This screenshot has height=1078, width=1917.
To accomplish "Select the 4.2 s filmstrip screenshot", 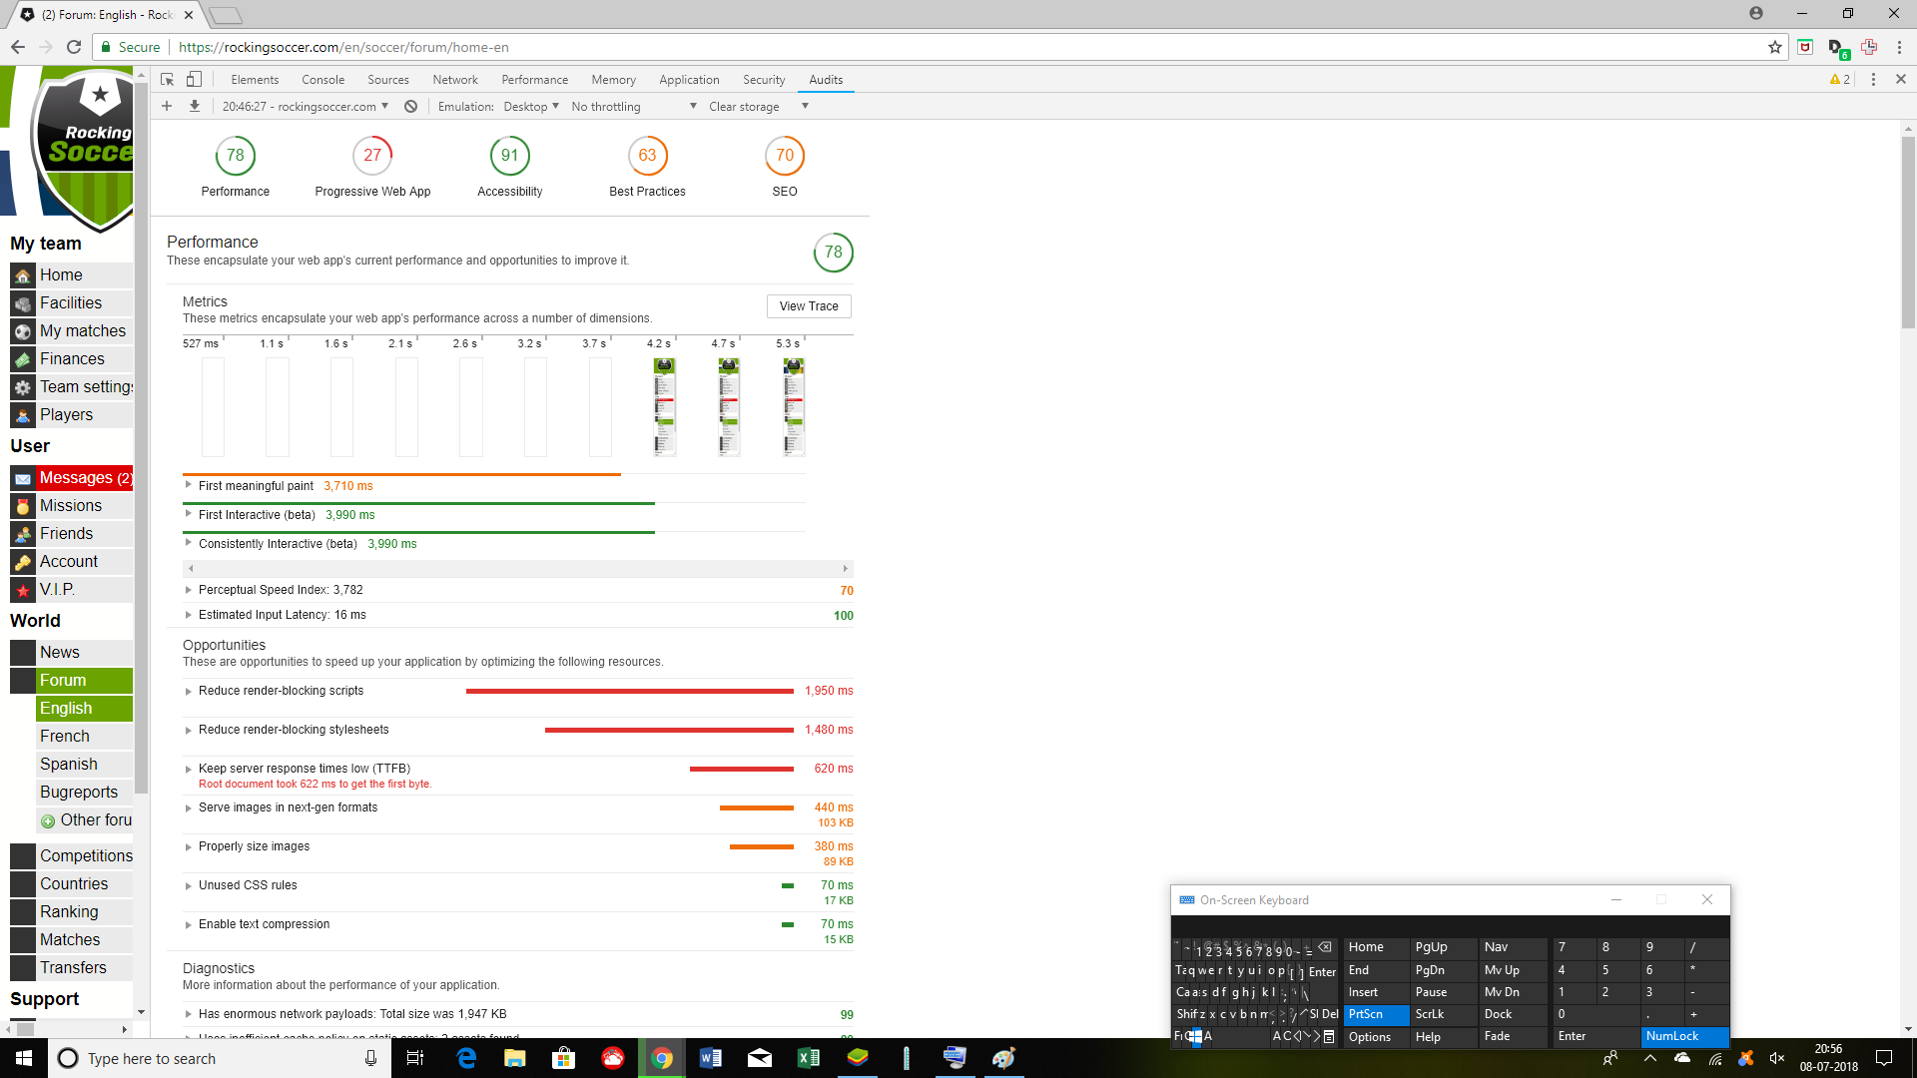I will (x=664, y=407).
